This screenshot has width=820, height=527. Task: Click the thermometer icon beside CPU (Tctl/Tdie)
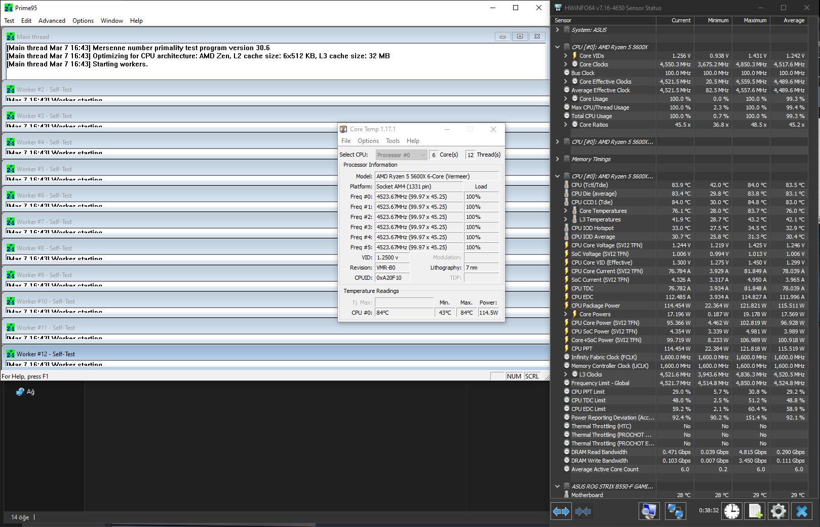point(567,185)
